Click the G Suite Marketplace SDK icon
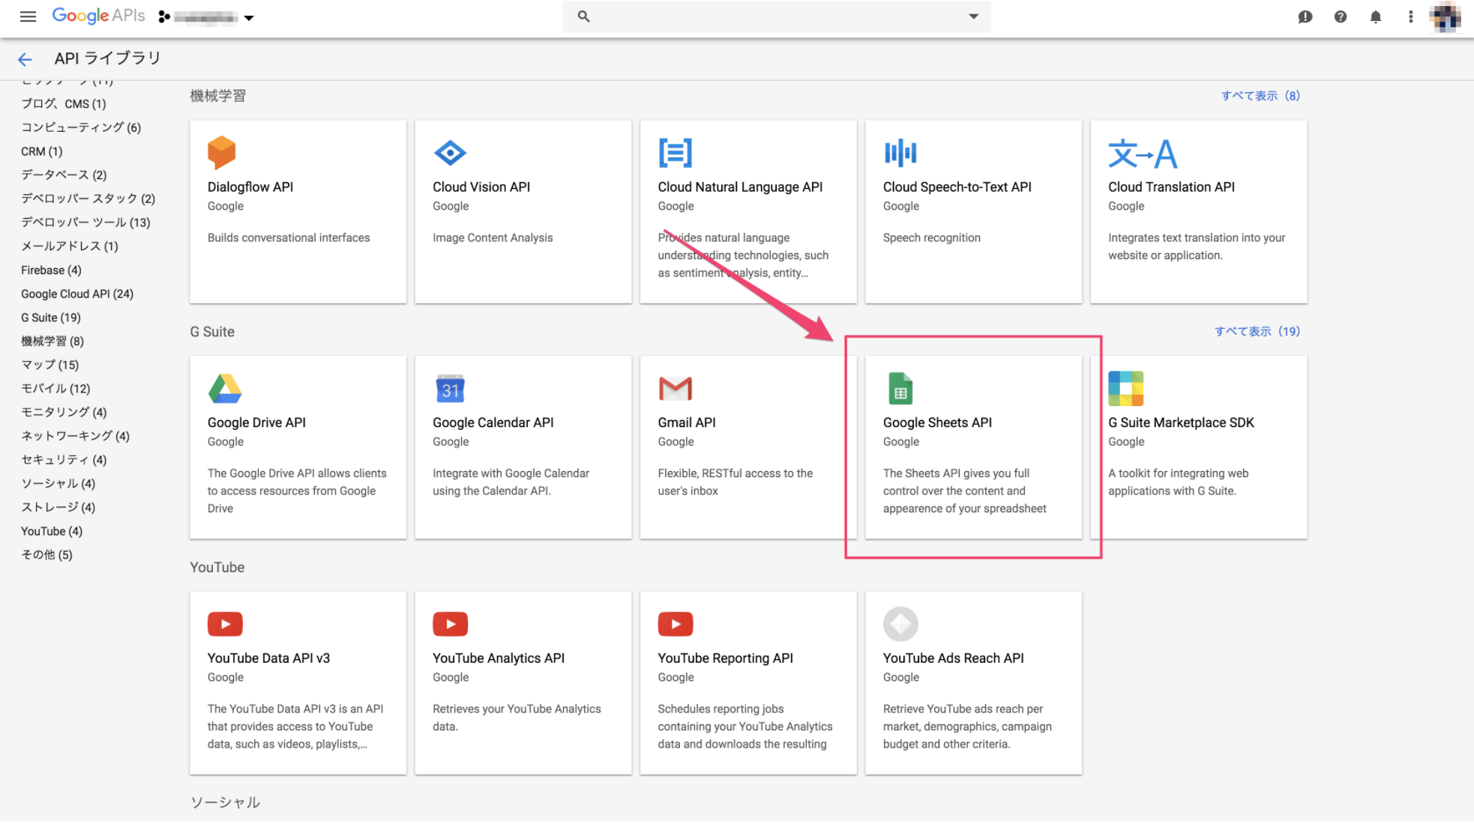This screenshot has height=830, width=1474. coord(1126,389)
